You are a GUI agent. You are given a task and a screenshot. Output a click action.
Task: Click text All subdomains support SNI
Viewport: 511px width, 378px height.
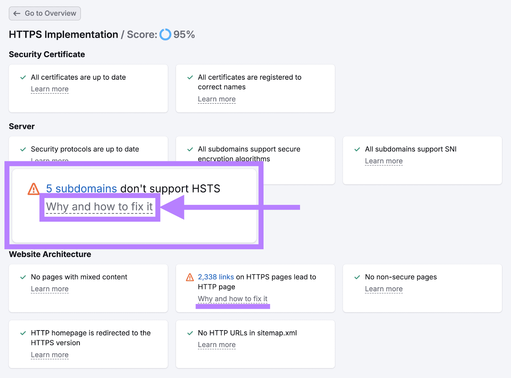pos(411,149)
